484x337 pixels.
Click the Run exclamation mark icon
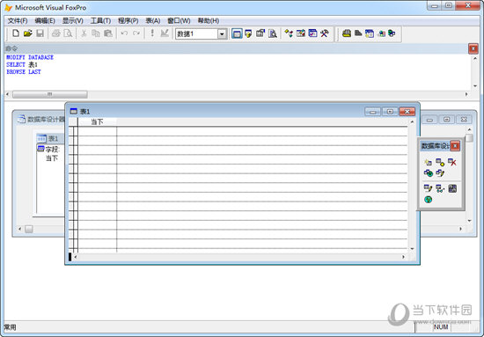click(152, 33)
